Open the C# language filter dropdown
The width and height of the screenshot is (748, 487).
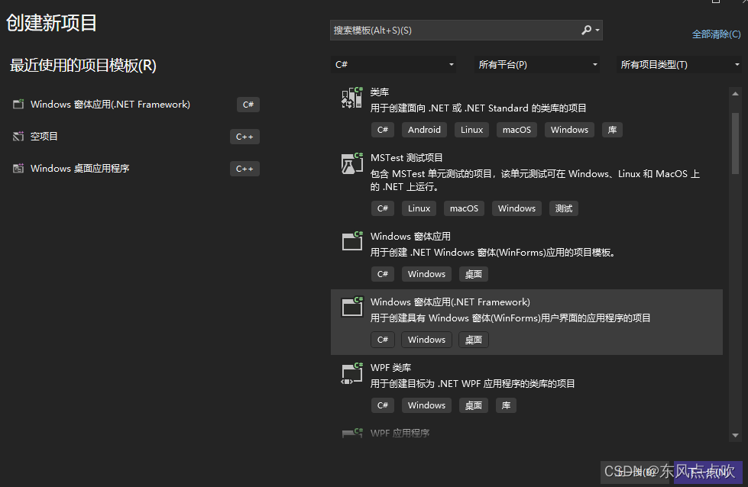click(x=395, y=65)
